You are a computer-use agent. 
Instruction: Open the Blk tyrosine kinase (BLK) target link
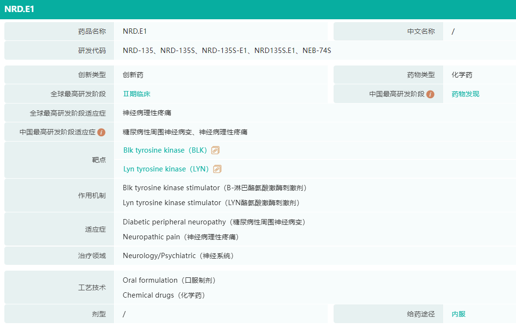click(165, 150)
